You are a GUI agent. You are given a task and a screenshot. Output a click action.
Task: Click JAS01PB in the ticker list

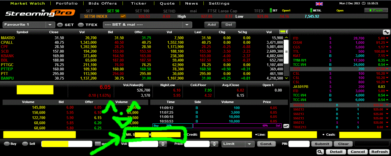[300, 86]
